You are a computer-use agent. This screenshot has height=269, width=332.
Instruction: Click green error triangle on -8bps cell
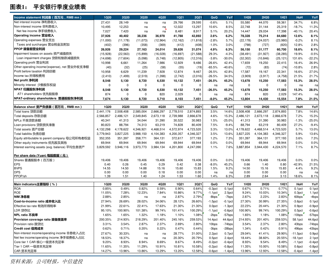tap(204, 195)
